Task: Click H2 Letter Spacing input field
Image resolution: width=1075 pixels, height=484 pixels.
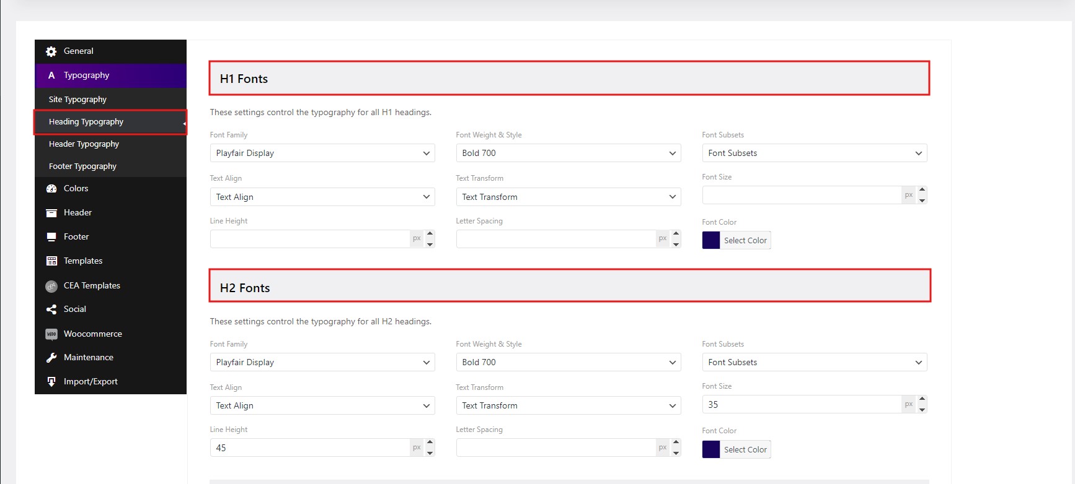Action: (556, 447)
